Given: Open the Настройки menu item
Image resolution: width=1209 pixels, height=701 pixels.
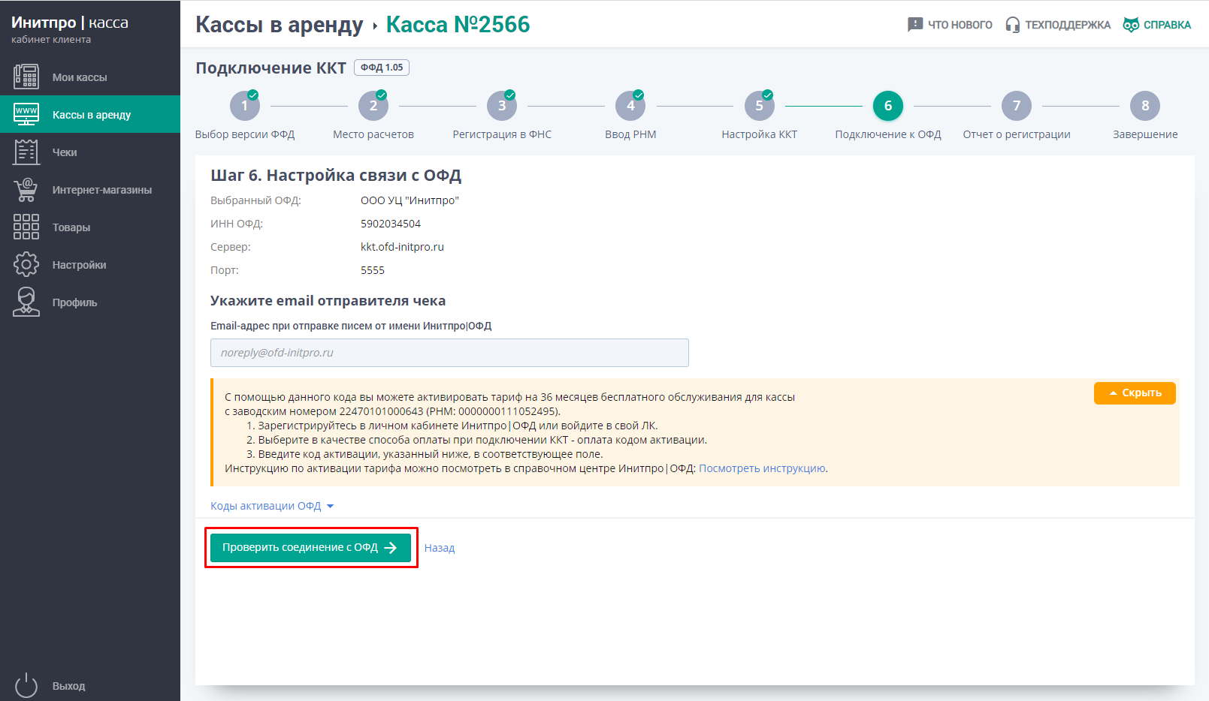Looking at the screenshot, I should coord(90,264).
